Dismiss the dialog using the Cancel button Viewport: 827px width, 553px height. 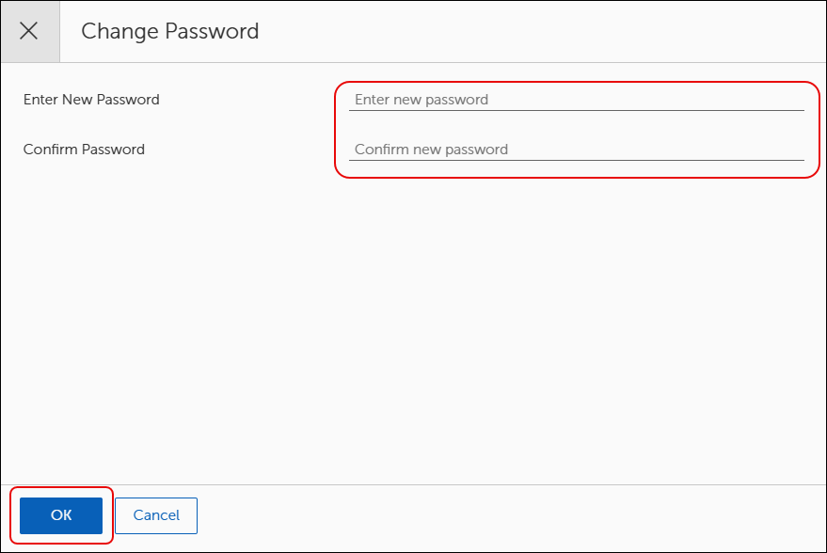point(156,515)
